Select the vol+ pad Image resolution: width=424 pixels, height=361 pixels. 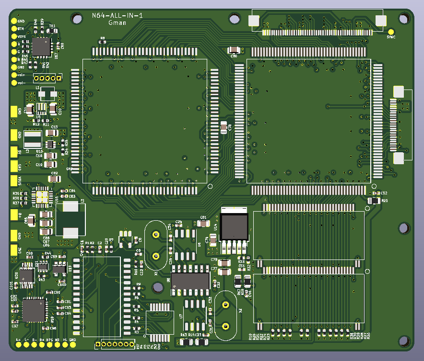point(14,75)
